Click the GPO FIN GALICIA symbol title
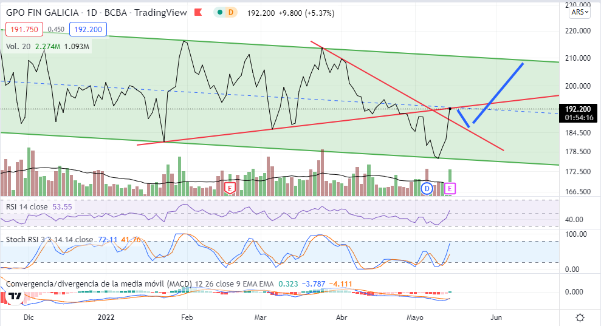601x326 pixels. click(x=42, y=13)
